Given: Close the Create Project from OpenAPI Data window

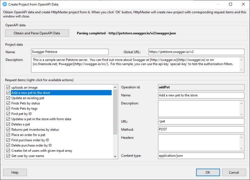Looking at the screenshot, I should 243,4.
